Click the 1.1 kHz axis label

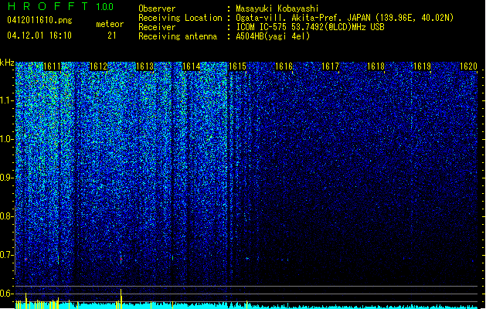pyautogui.click(x=6, y=100)
